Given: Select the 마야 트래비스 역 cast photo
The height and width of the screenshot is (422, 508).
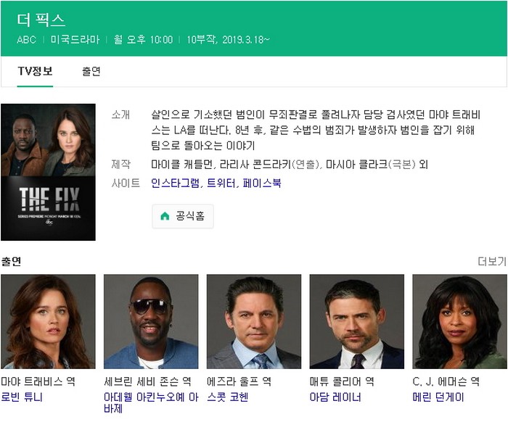Looking at the screenshot, I should tap(48, 321).
